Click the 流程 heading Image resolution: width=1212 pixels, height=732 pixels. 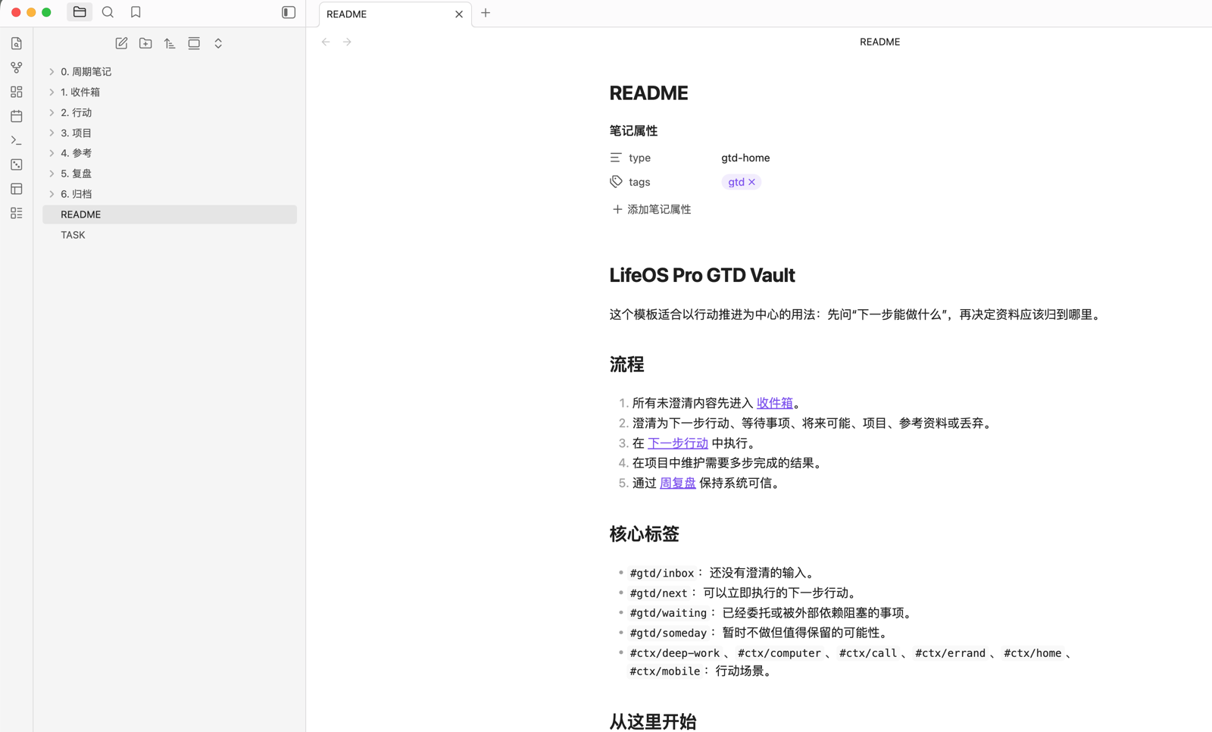(x=626, y=364)
